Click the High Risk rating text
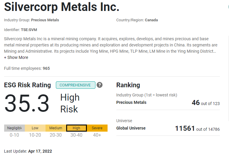This screenshot has width=229, height=155. [x=70, y=103]
